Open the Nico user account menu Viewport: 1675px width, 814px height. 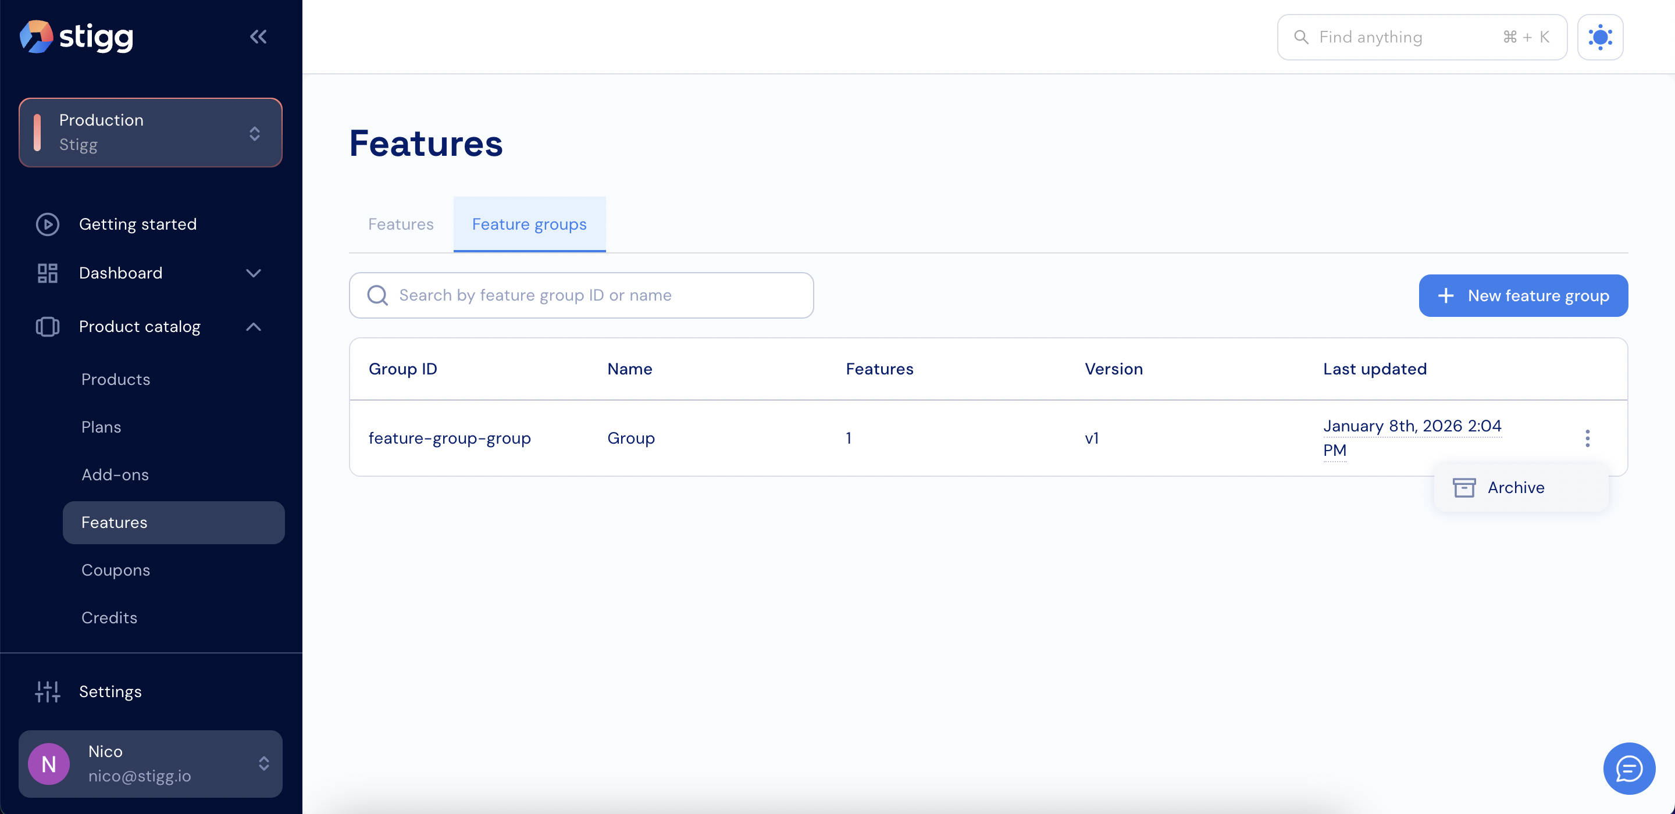[x=150, y=763]
